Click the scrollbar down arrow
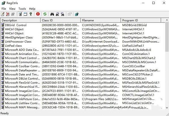The image size is (169, 116). 167,108
